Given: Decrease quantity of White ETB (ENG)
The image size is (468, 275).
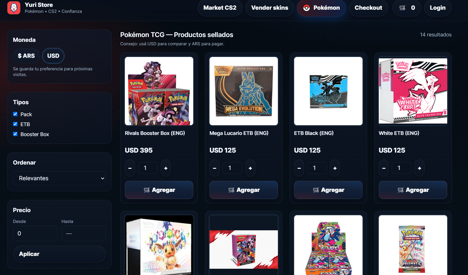Looking at the screenshot, I should [x=384, y=168].
